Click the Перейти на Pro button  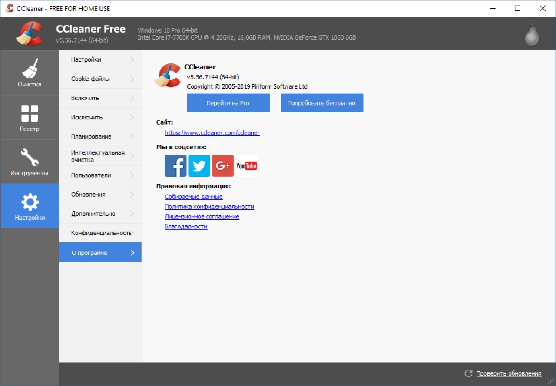point(228,103)
